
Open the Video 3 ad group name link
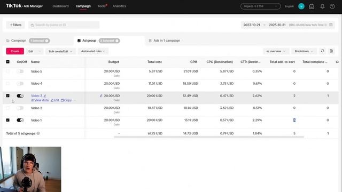coord(36,95)
